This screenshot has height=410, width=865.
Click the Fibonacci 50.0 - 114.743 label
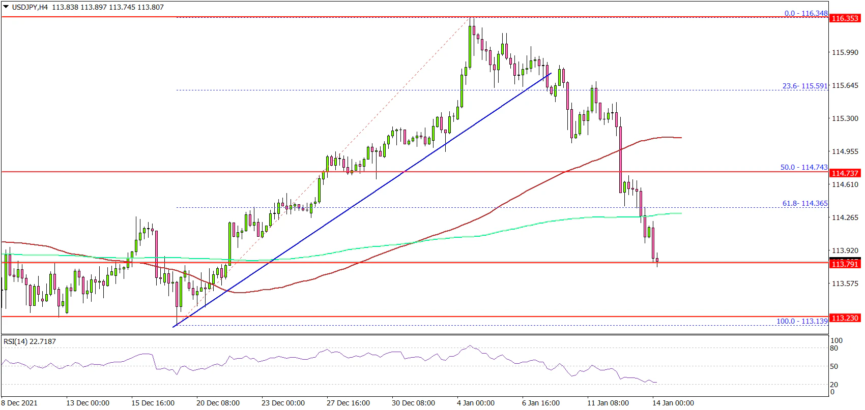[803, 167]
